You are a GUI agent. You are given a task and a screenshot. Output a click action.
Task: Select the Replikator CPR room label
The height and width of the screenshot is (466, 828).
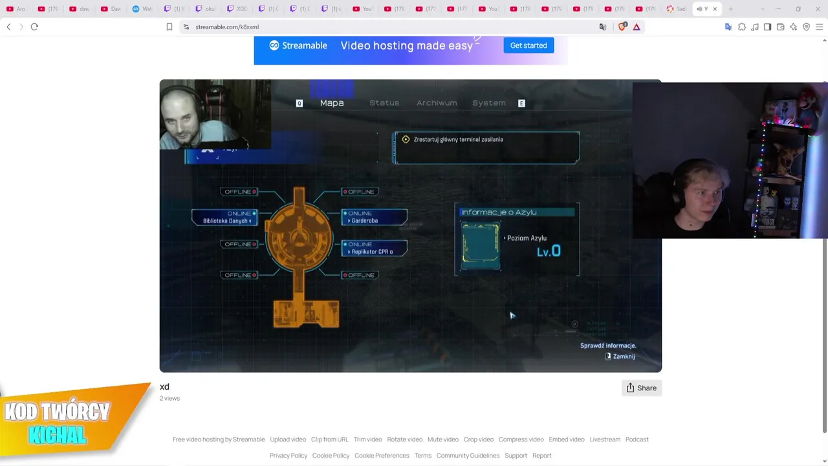375,249
